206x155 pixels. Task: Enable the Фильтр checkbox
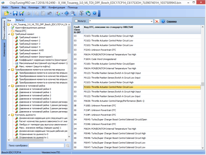point(76,21)
